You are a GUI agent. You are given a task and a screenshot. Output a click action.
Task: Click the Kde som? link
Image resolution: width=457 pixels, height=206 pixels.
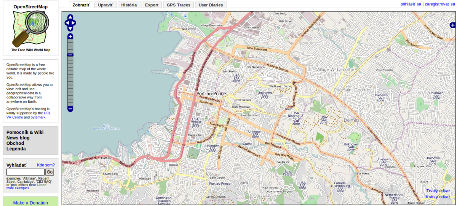[46, 165]
